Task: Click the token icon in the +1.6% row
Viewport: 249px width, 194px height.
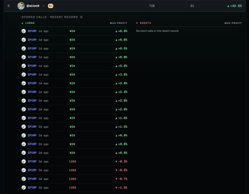Action: [24, 118]
